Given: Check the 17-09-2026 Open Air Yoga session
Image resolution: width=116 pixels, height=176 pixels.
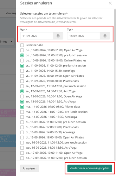Looking at the screenshot, I should [22, 153].
